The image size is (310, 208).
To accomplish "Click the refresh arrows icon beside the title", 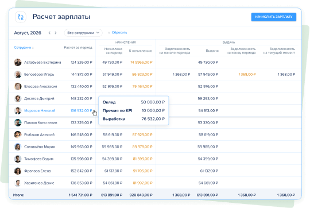I will [21, 17].
